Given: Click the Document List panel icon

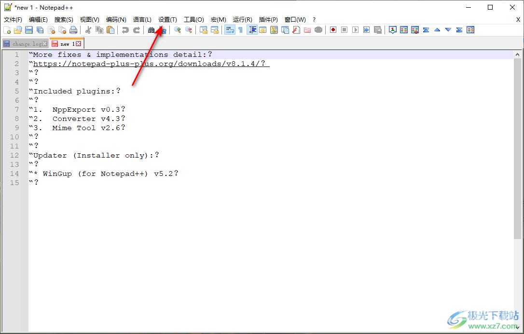Looking at the screenshot, I should click(285, 30).
